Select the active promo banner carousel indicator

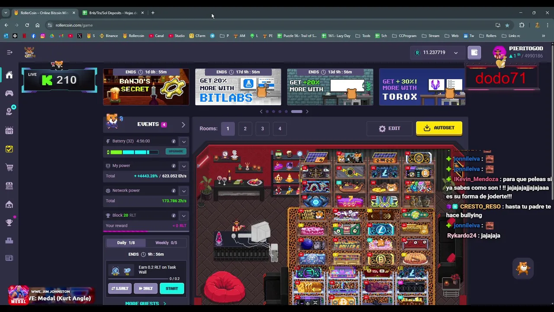296,112
